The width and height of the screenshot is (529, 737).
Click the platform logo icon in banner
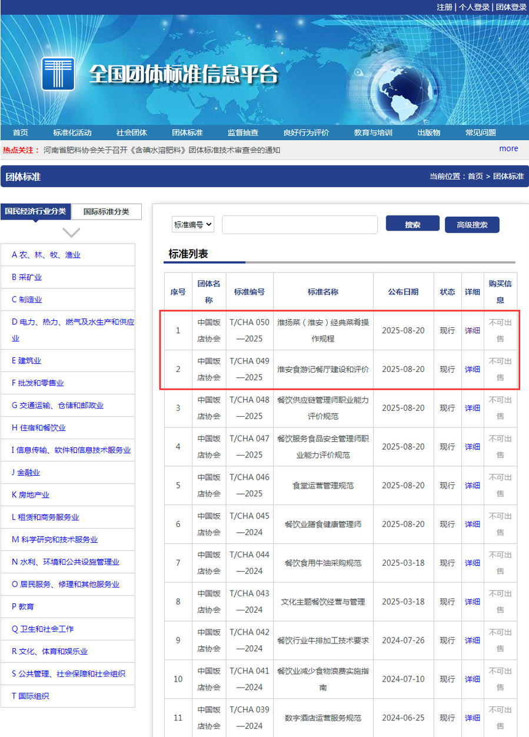(x=58, y=74)
